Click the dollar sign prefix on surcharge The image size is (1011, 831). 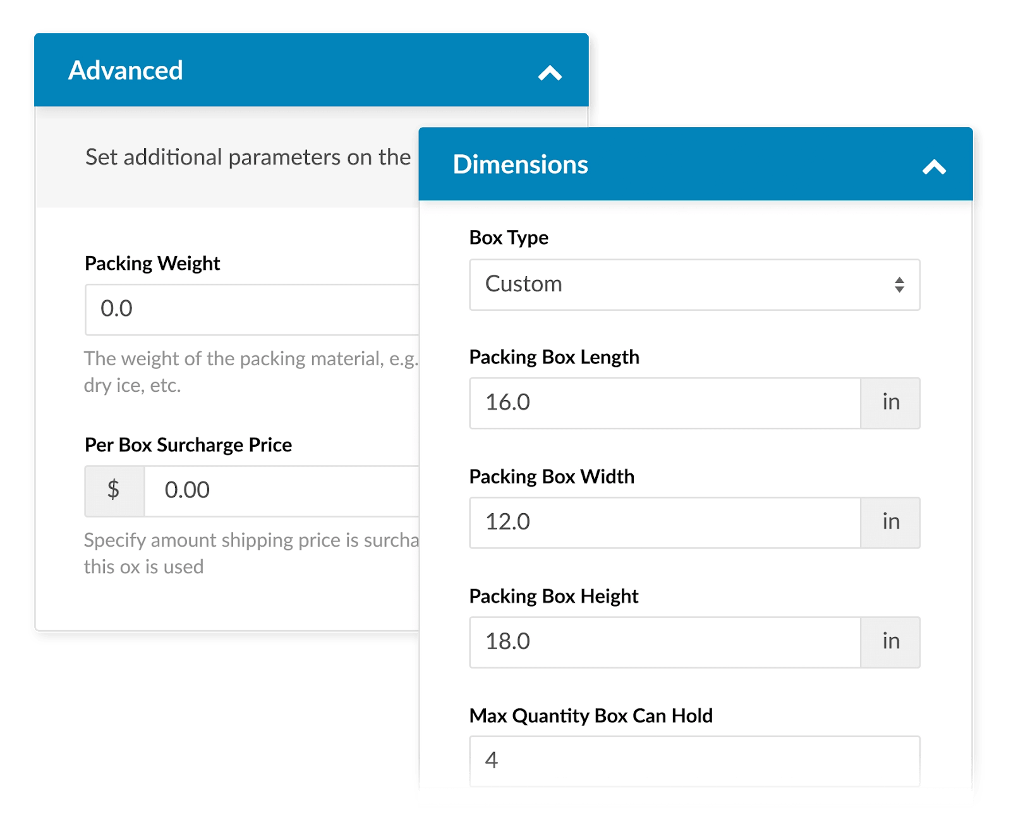tap(114, 491)
